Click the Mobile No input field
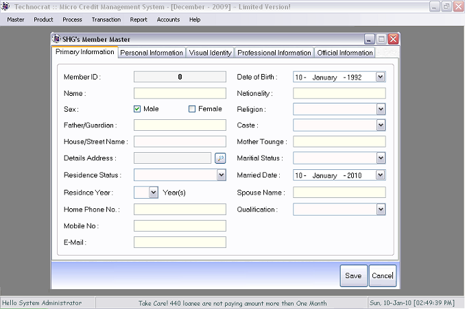The image size is (465, 309). [x=180, y=226]
